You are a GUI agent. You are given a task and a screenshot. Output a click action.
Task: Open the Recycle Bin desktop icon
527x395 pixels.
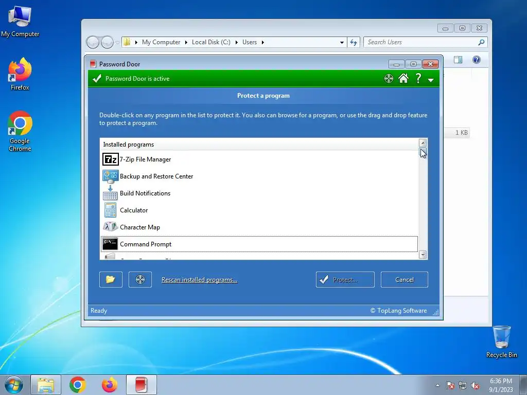501,342
